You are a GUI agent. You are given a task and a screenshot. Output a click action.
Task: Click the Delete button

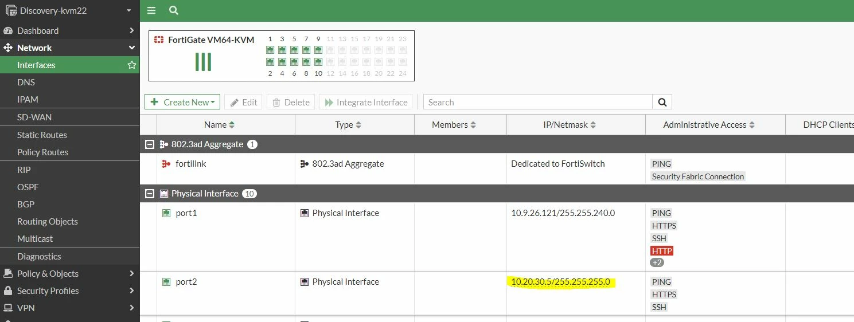[x=291, y=102]
